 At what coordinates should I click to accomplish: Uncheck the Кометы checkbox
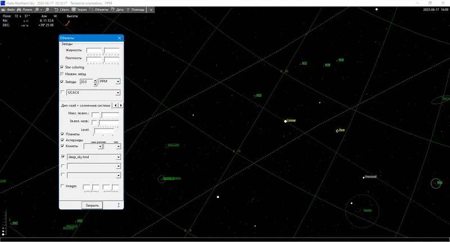(x=62, y=146)
